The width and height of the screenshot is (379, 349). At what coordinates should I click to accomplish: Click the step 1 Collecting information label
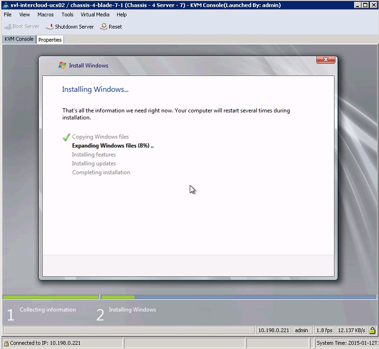[x=48, y=310]
